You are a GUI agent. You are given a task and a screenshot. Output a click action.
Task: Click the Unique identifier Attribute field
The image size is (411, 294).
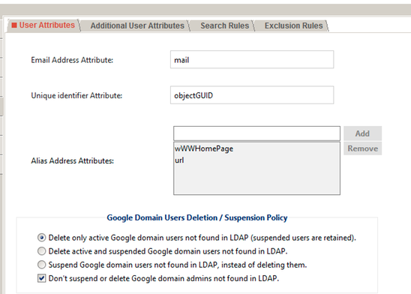(252, 95)
